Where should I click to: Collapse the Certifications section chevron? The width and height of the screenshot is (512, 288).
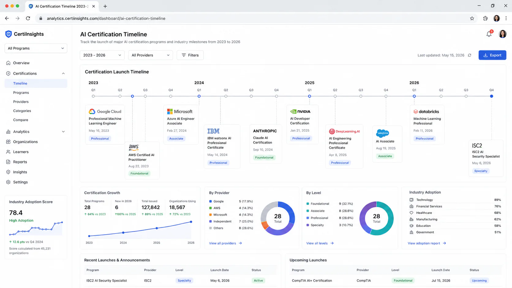click(63, 73)
